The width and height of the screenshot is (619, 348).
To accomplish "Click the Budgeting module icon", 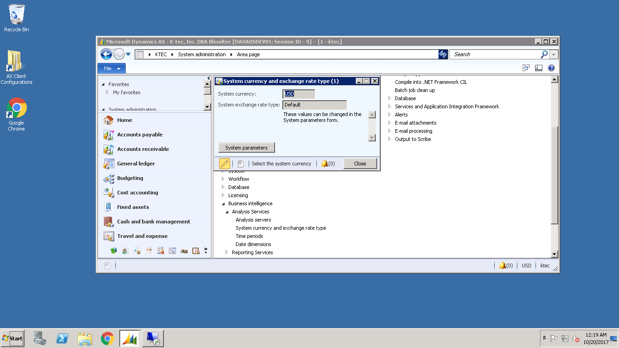I will tap(108, 178).
